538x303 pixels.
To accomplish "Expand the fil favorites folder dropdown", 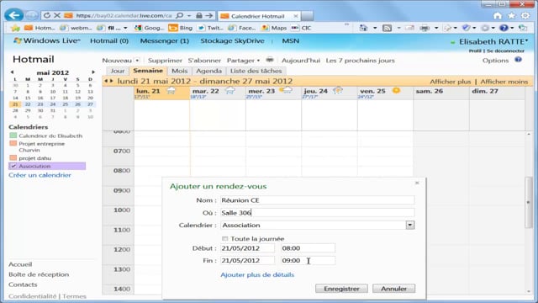I will point(125,28).
